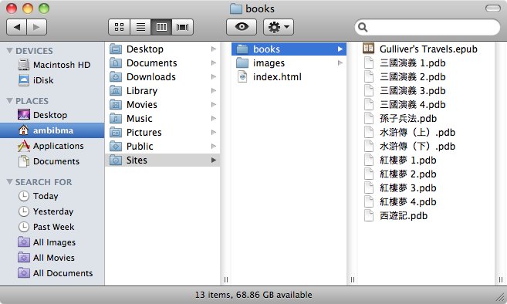Click the second column's resize handle

tap(353, 279)
